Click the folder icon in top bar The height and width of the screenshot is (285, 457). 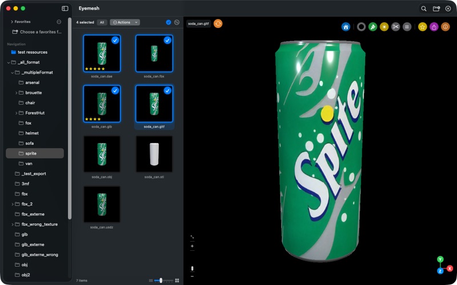[x=436, y=9]
